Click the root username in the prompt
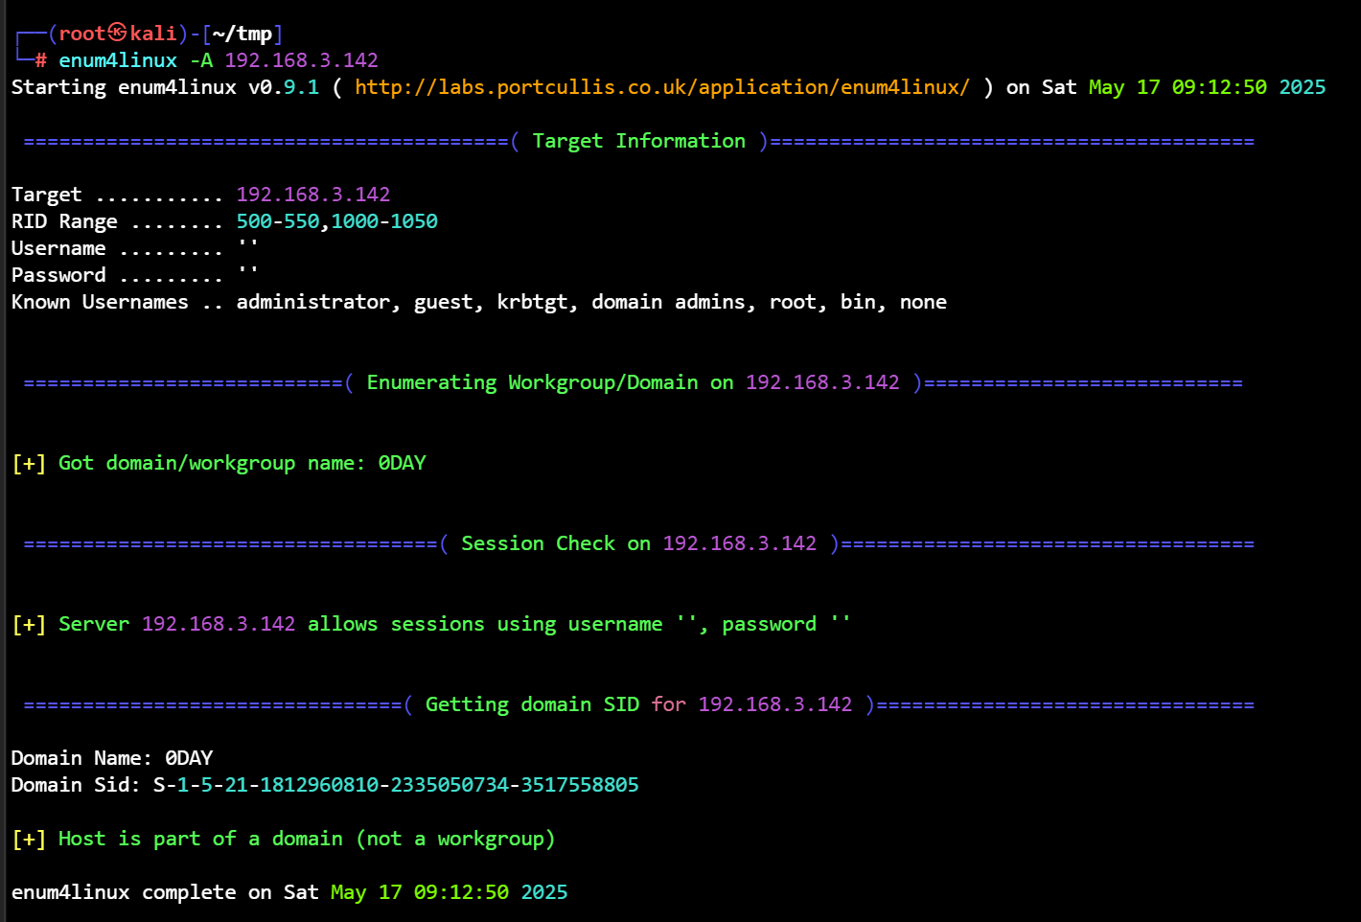Viewport: 1361px width, 922px height. [81, 34]
